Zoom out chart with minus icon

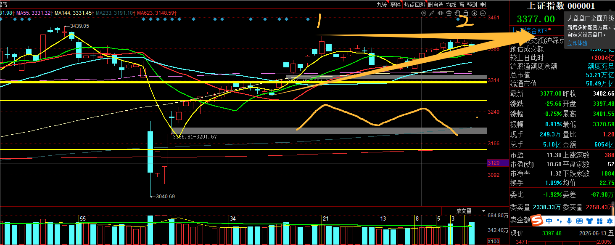(483, 13)
